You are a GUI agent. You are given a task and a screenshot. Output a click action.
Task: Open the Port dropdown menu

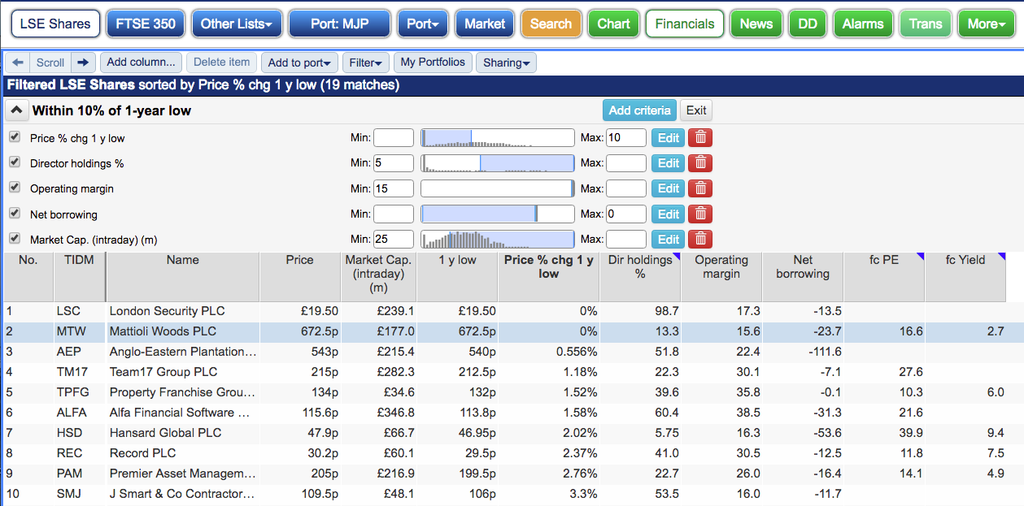pyautogui.click(x=422, y=24)
